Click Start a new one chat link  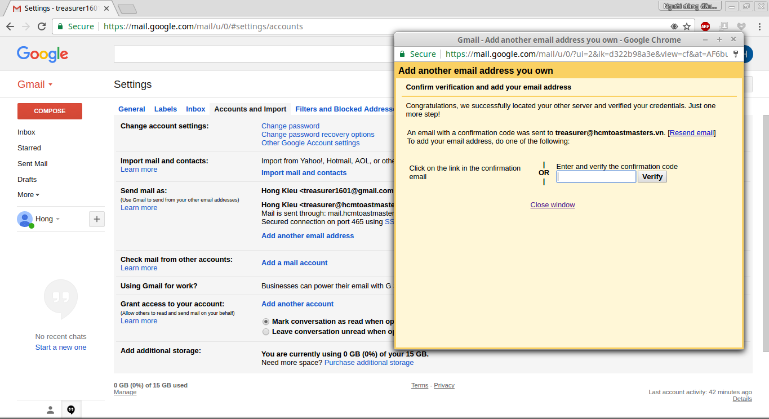[61, 347]
